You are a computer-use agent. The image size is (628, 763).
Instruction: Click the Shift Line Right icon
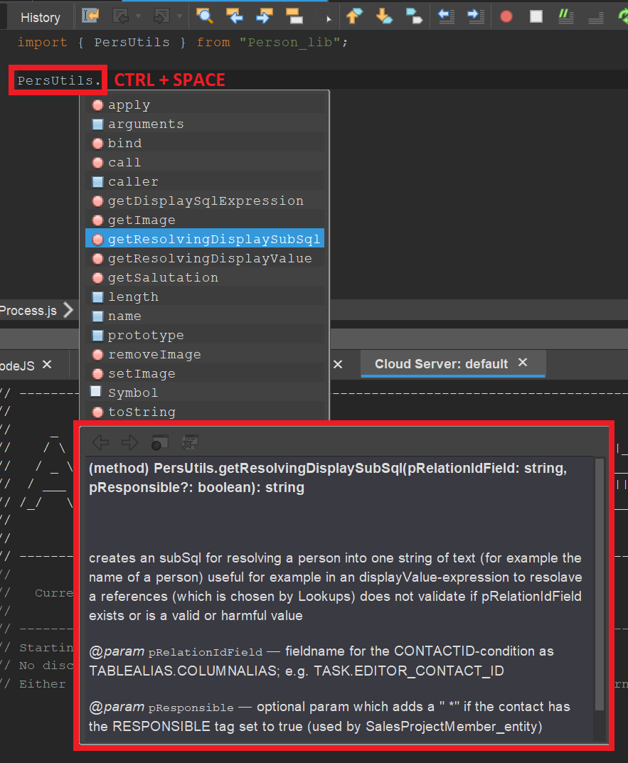[476, 16]
